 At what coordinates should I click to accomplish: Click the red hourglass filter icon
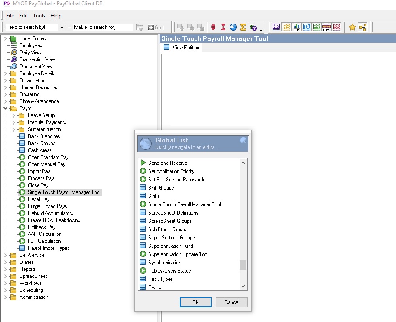coord(223,27)
